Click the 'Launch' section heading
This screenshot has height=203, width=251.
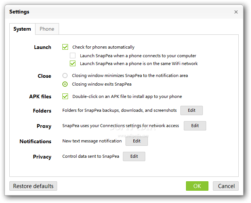point(43,47)
